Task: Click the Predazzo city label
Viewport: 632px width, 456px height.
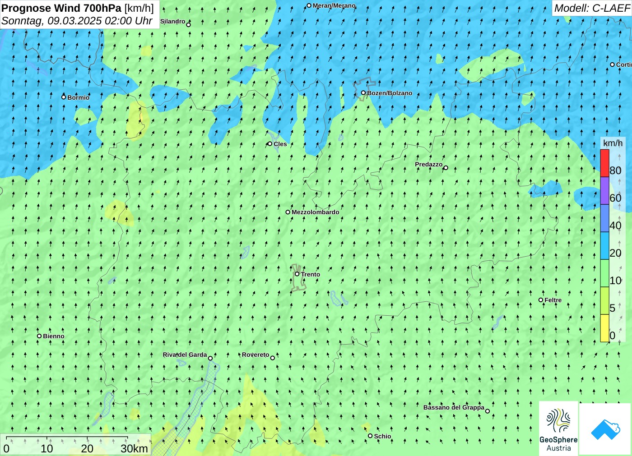Action: pos(429,164)
